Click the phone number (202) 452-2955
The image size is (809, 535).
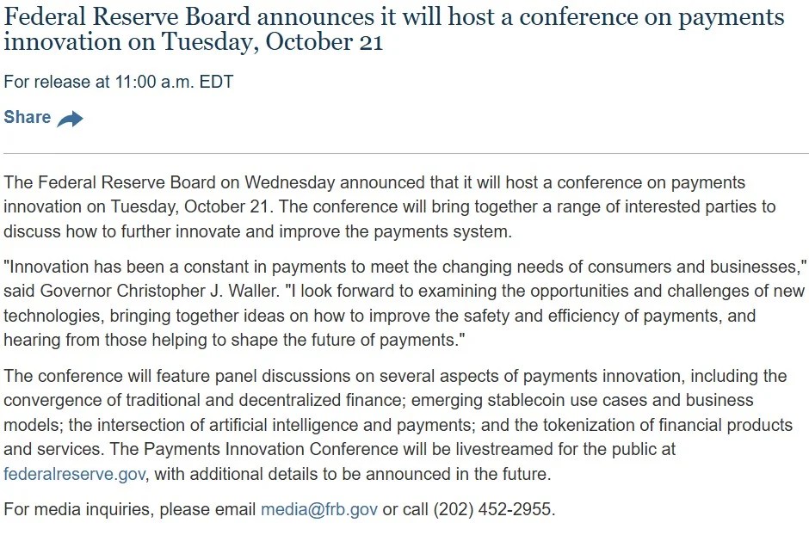tap(494, 510)
